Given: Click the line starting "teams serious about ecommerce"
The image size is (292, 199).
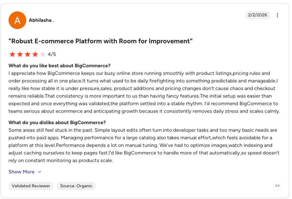Looking at the screenshot, I should click(144, 111).
